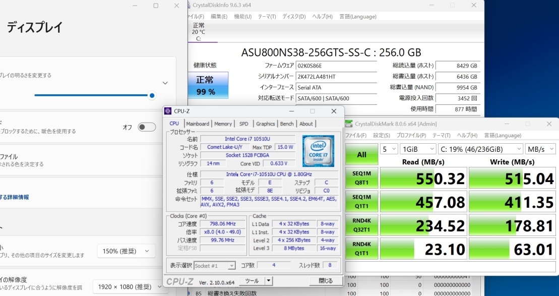Click the CrystalDiskMark title bar icon
Viewport: 559px width, 296px height.
pos(349,124)
